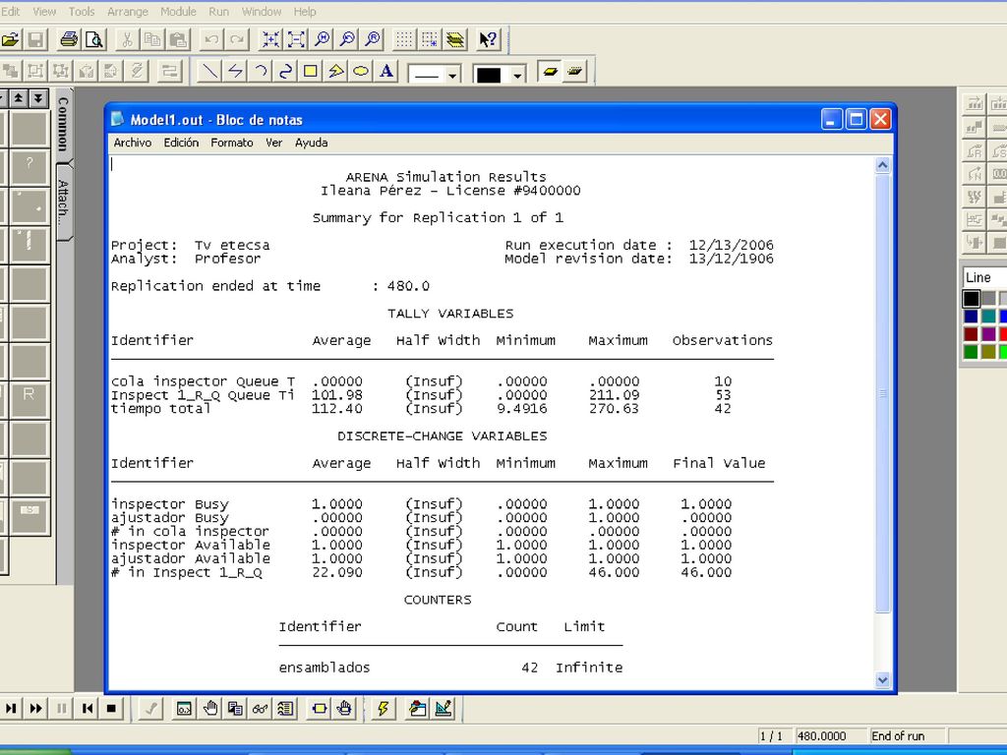Click the Command window icon in run toolbar

coord(184,709)
